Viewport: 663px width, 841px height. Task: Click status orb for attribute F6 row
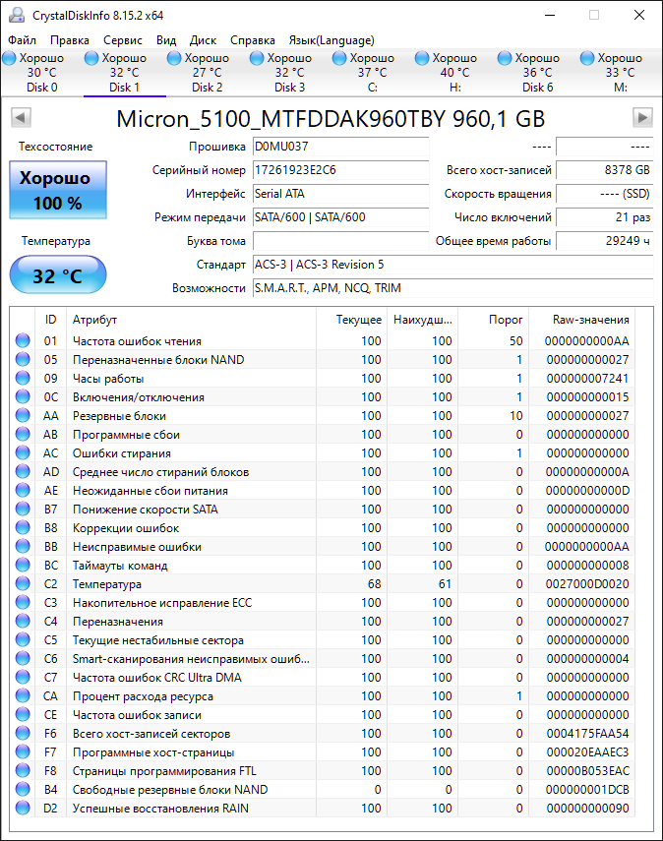23,733
